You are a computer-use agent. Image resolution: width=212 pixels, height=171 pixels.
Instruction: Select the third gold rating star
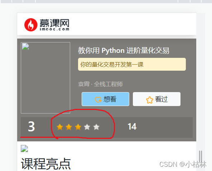78,127
